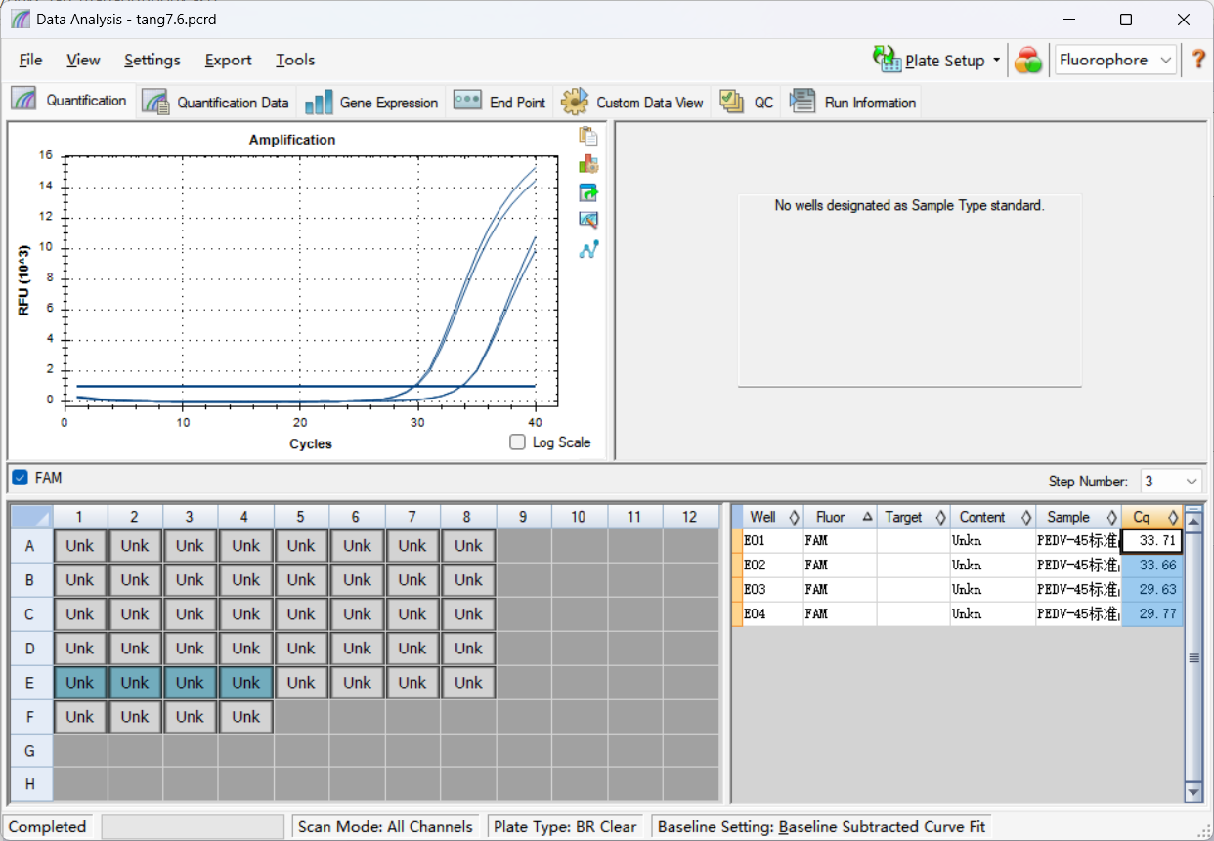Switch to the Quantification tab
The image size is (1214, 841).
tap(69, 101)
